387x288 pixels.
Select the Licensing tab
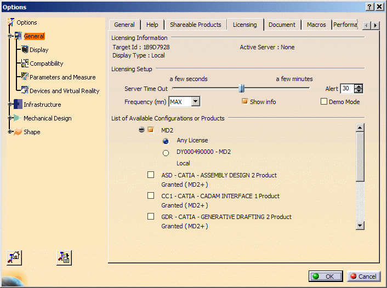pos(245,25)
